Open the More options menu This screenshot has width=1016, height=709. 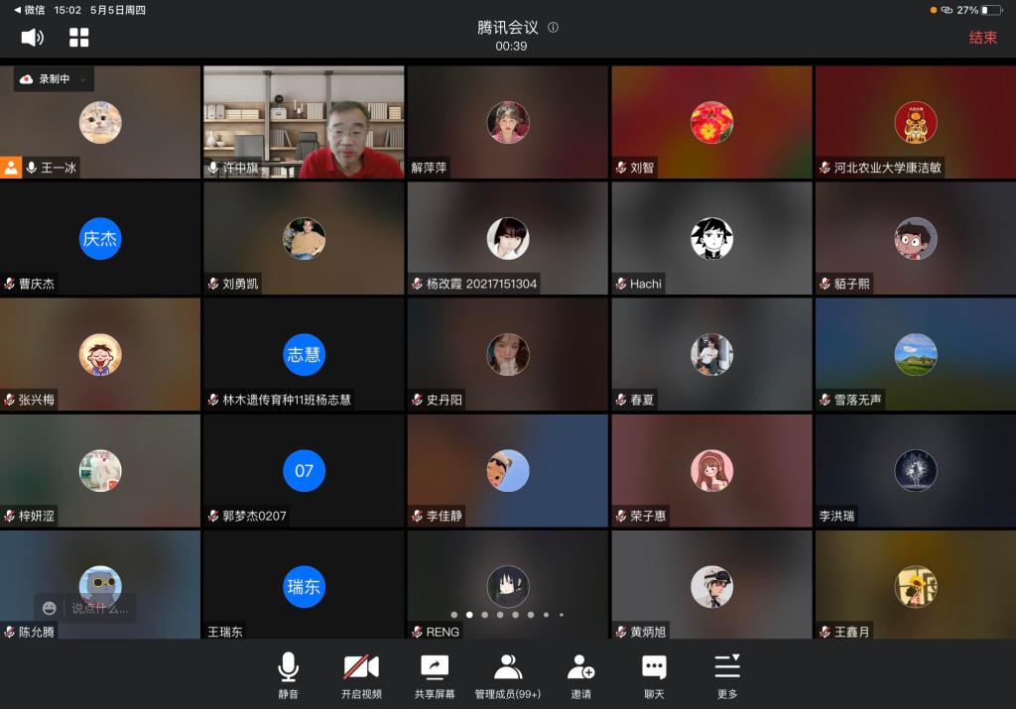727,675
